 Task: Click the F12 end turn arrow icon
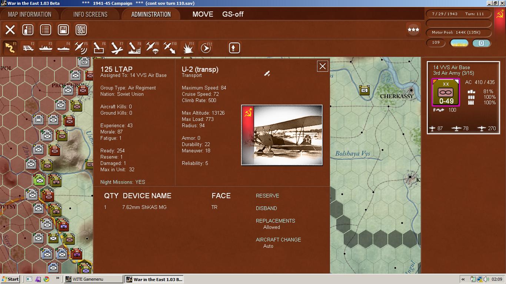click(x=206, y=48)
